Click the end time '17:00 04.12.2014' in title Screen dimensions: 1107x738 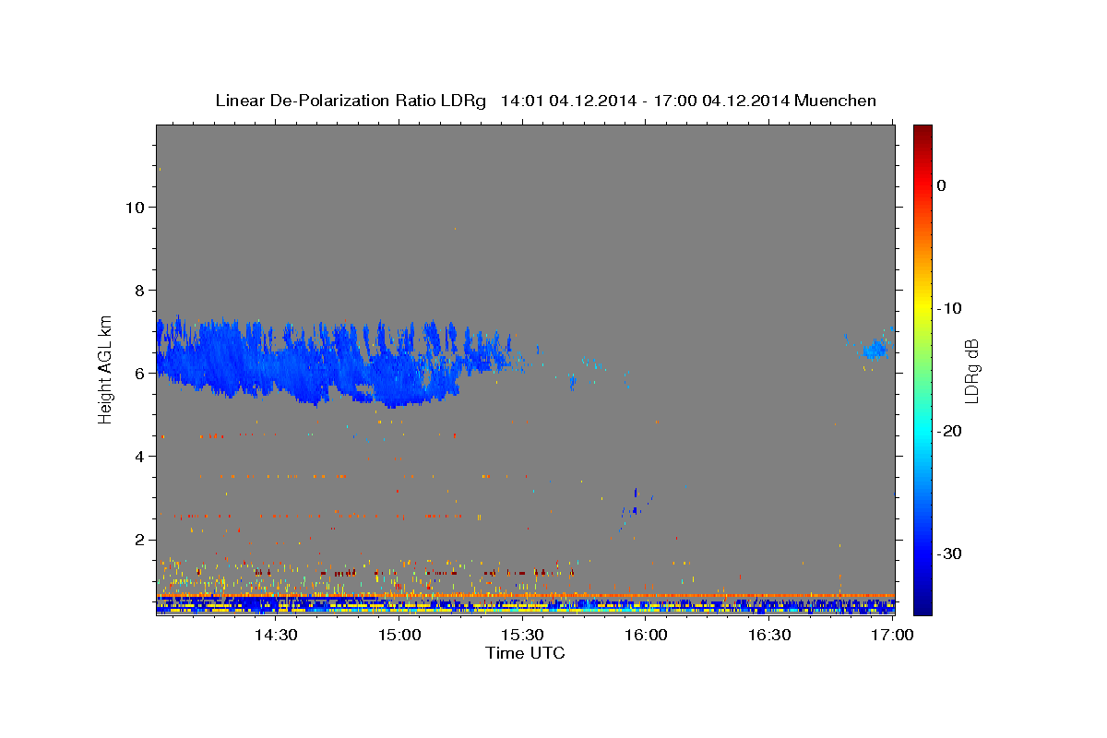click(721, 101)
